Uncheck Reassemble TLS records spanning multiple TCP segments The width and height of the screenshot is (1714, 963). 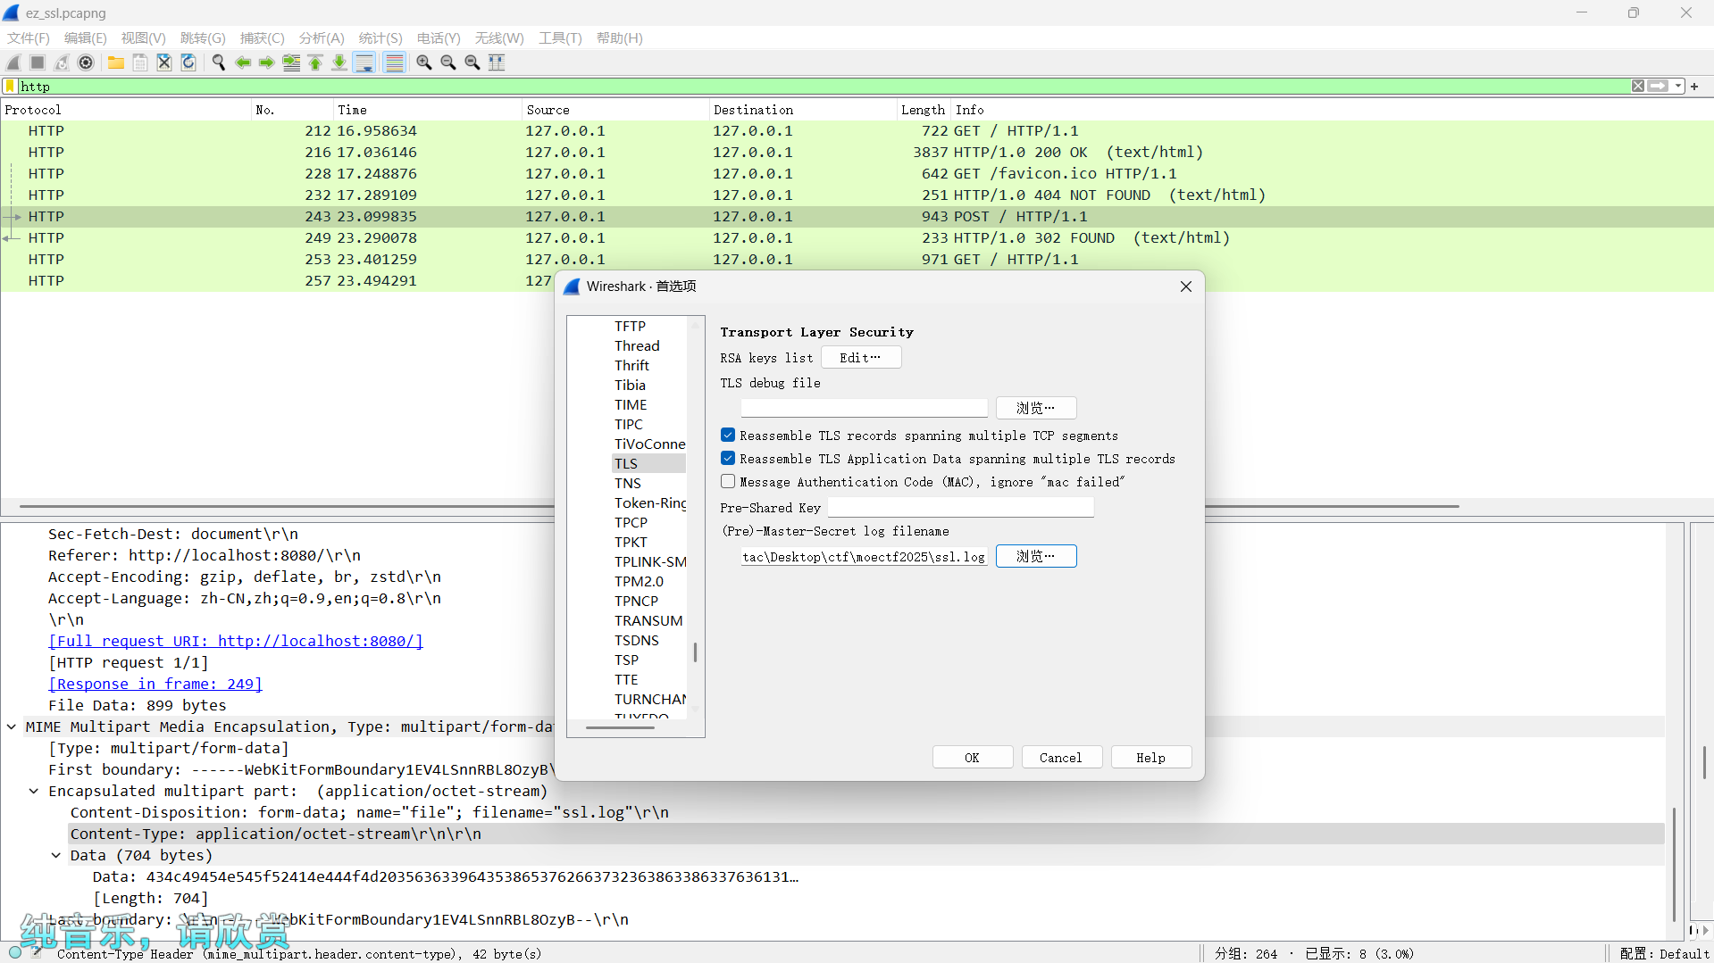pos(728,435)
